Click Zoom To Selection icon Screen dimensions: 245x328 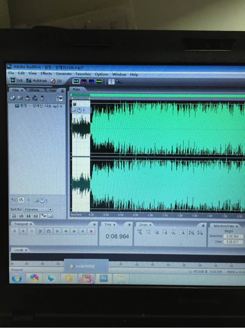pyautogui.click(x=165, y=232)
